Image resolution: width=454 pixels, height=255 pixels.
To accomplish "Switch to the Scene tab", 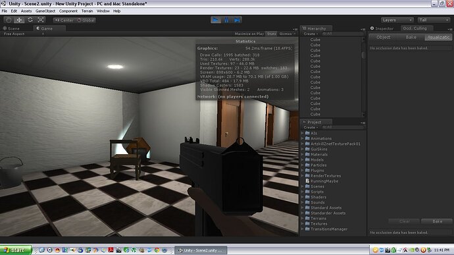I will pyautogui.click(x=11, y=28).
